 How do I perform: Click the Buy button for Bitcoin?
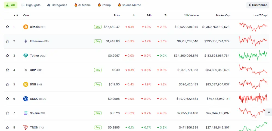(98, 27)
